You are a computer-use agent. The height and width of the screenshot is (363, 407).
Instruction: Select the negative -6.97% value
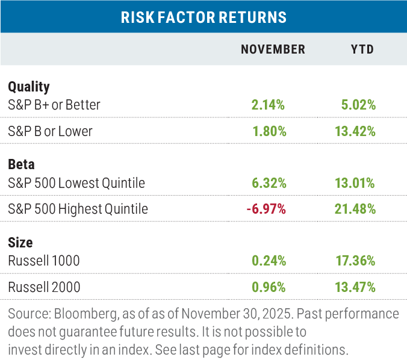tap(266, 209)
